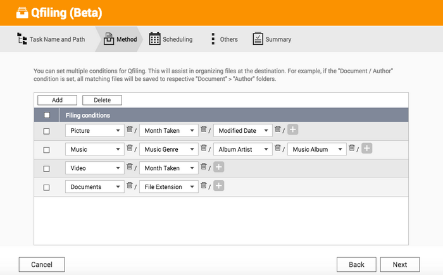Add a sub-condition to the Documents row

[x=219, y=186]
